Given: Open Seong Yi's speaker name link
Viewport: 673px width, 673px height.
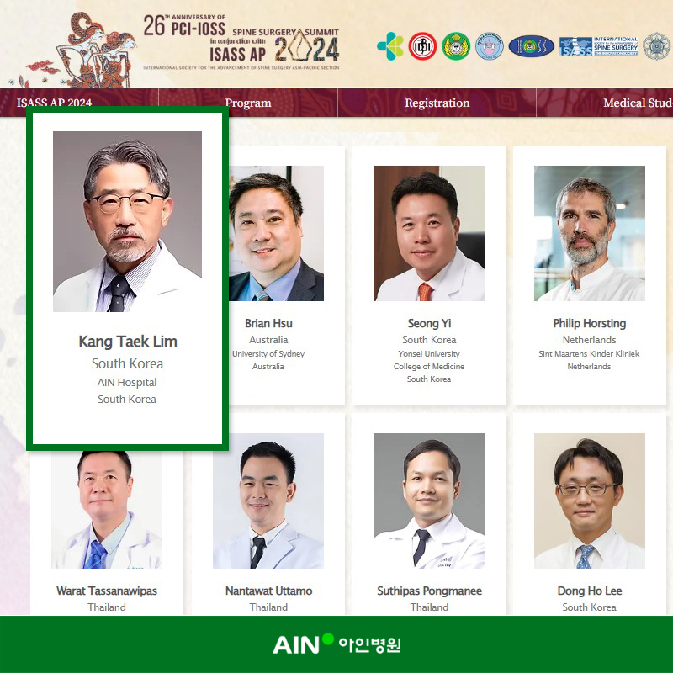Looking at the screenshot, I should click(x=429, y=323).
